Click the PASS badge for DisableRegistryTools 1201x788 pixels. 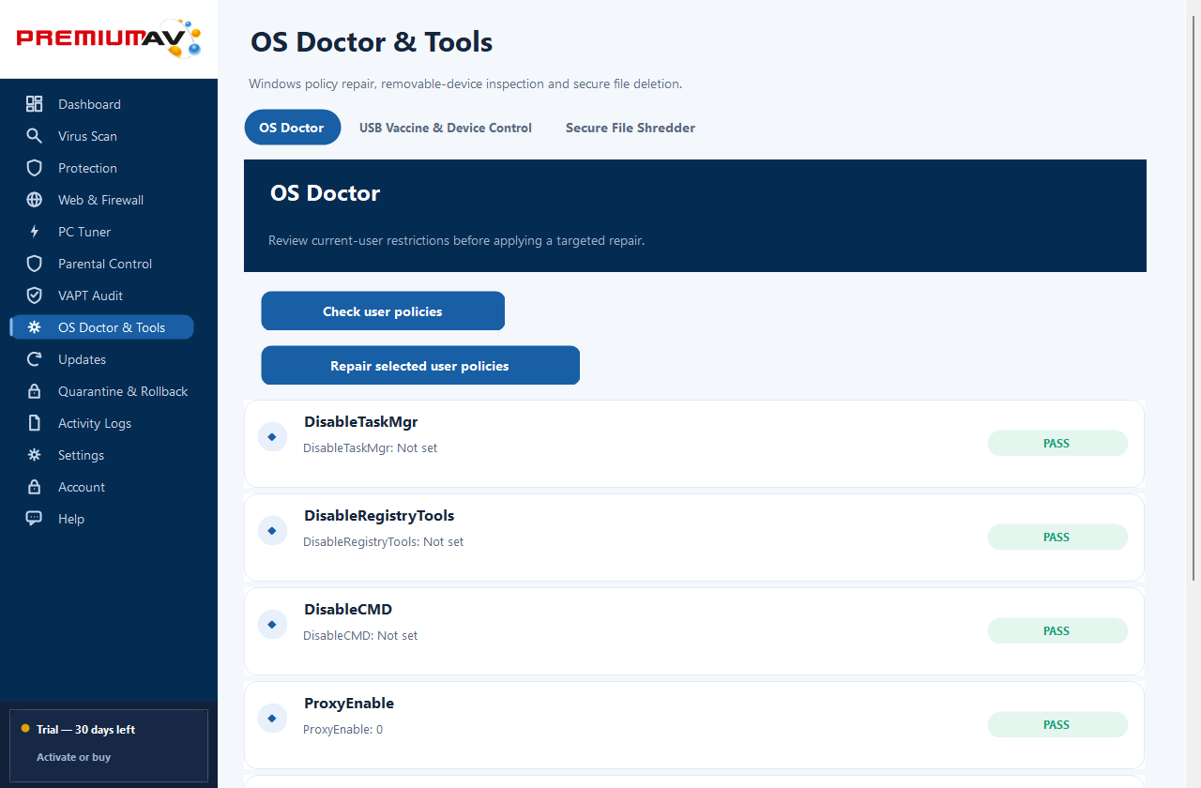click(x=1057, y=538)
